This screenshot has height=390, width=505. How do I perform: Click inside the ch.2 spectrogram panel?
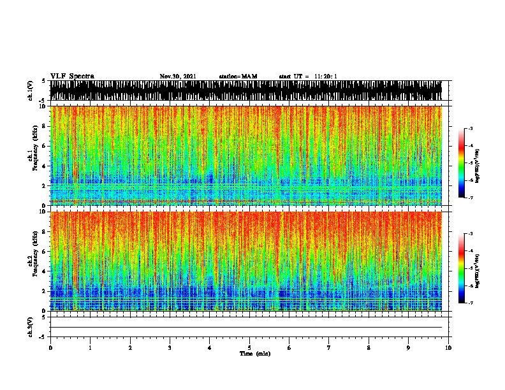tap(246, 261)
